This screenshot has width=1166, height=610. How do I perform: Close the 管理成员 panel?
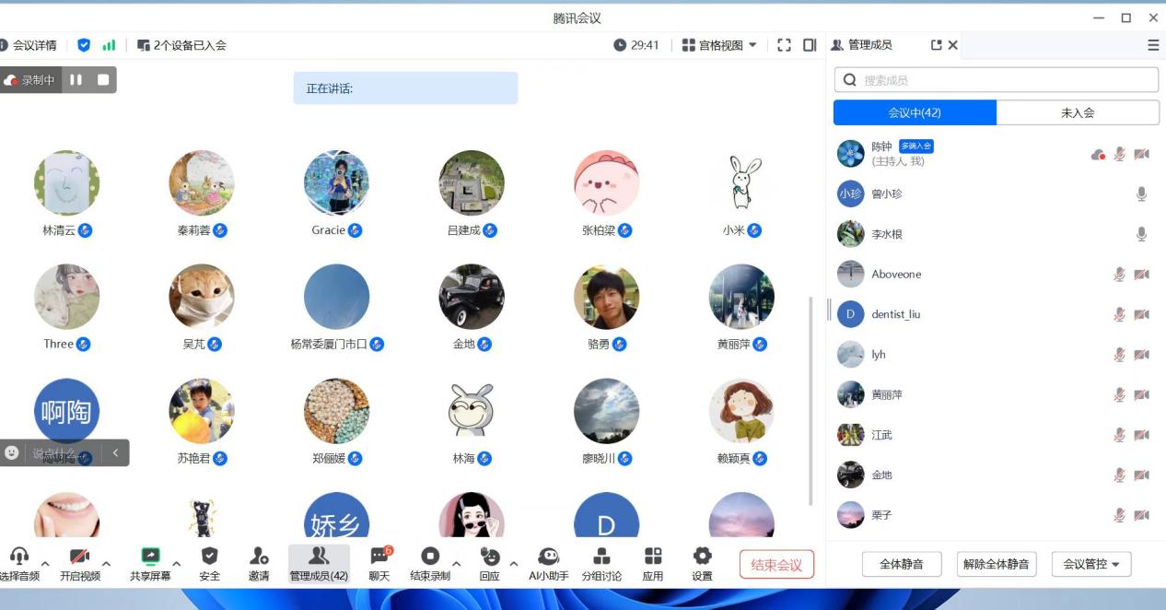tap(953, 45)
